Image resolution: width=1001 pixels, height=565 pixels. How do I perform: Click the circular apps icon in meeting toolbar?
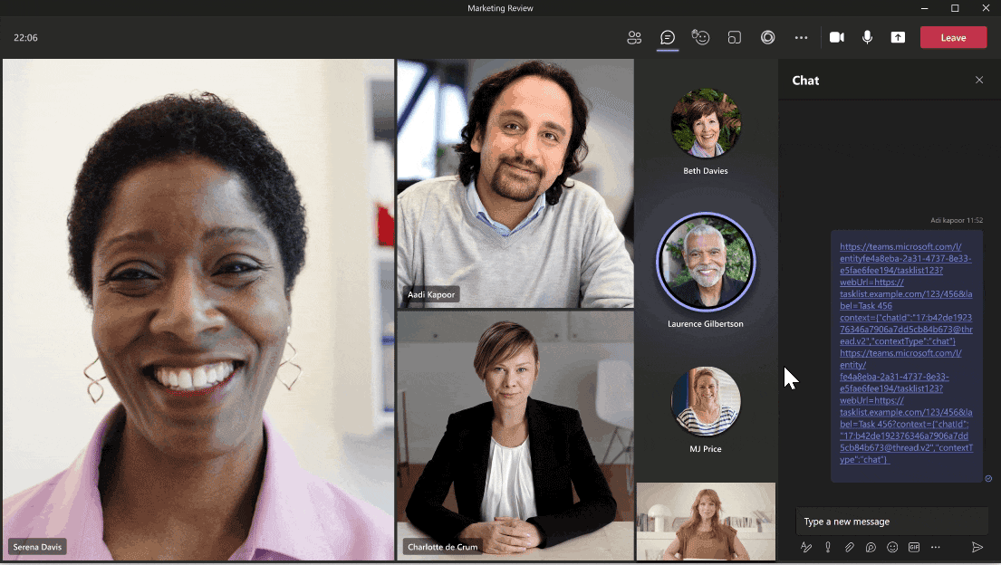[767, 38]
